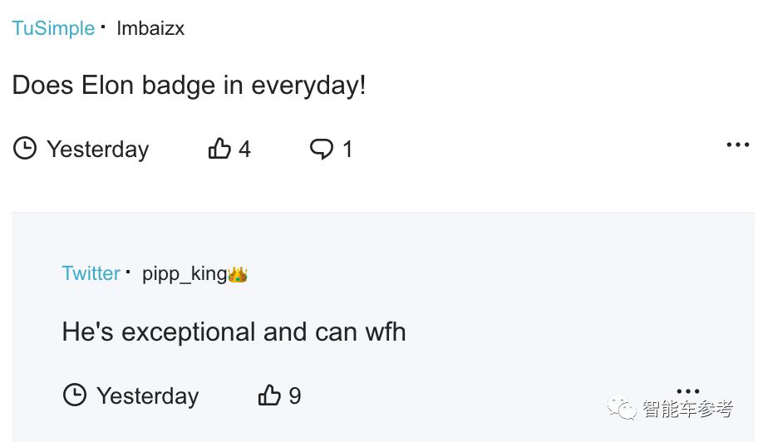Open the TuSimple company link
This screenshot has height=442, width=758.
pos(53,28)
